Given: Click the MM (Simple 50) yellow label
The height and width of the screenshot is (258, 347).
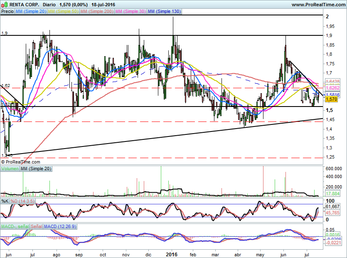Looking at the screenshot, I should (x=63, y=12).
